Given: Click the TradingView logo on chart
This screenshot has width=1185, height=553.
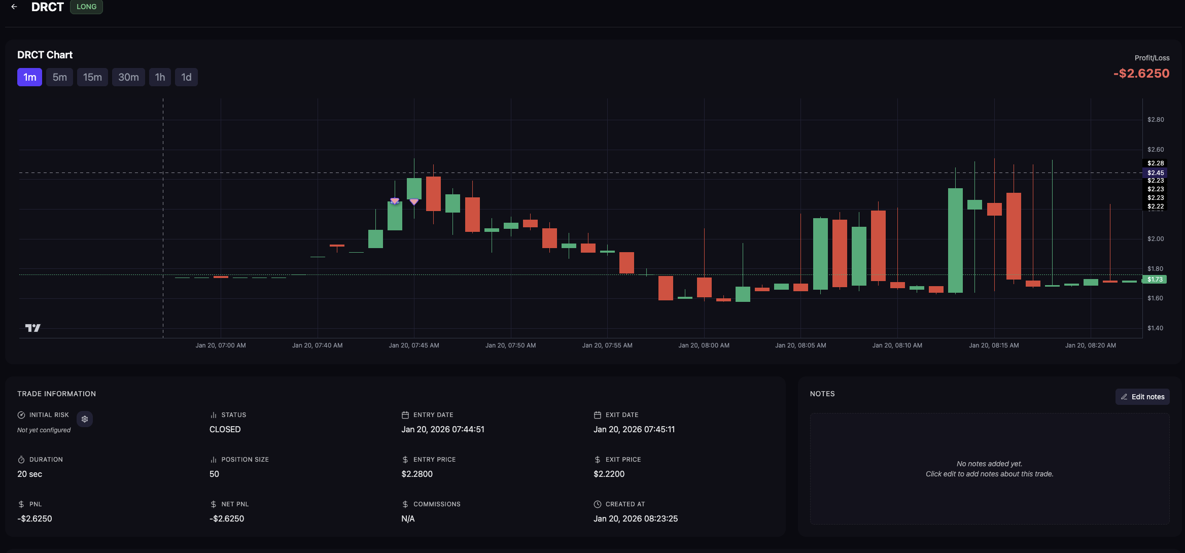Looking at the screenshot, I should pyautogui.click(x=33, y=328).
